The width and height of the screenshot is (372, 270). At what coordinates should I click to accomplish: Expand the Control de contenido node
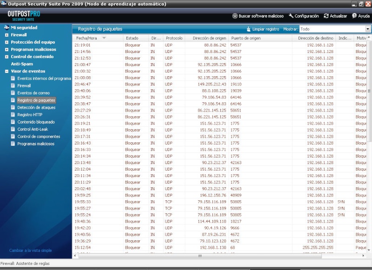[x=7, y=57]
